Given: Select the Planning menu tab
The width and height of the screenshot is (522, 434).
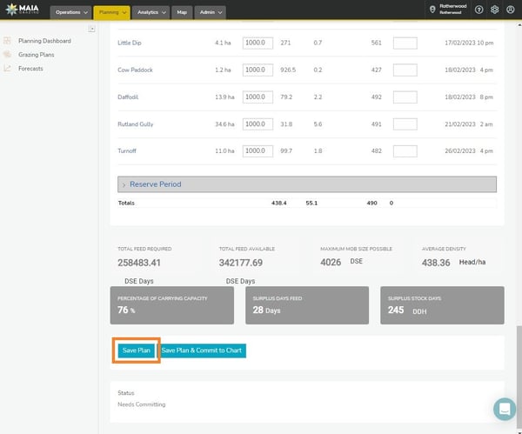Looking at the screenshot, I should (x=111, y=12).
